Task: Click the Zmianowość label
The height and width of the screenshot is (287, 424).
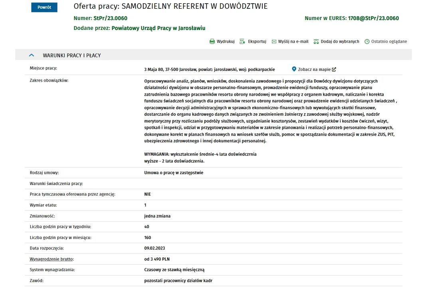Action: [x=42, y=216]
